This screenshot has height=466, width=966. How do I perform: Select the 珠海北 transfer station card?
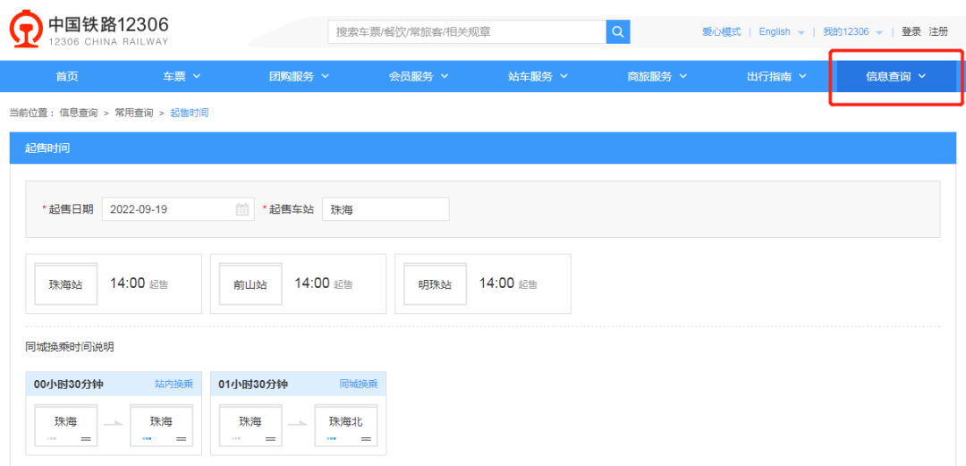pyautogui.click(x=345, y=423)
